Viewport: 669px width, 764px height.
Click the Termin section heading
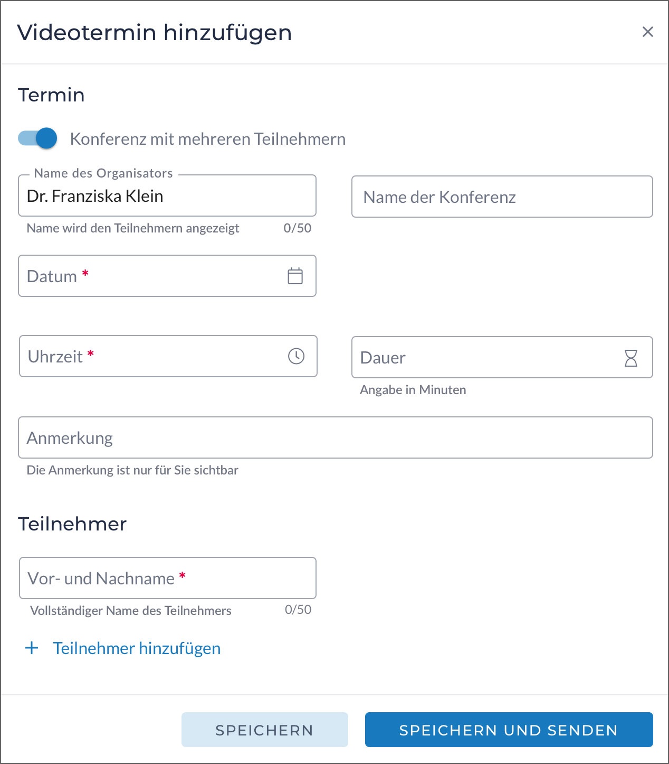click(x=51, y=95)
